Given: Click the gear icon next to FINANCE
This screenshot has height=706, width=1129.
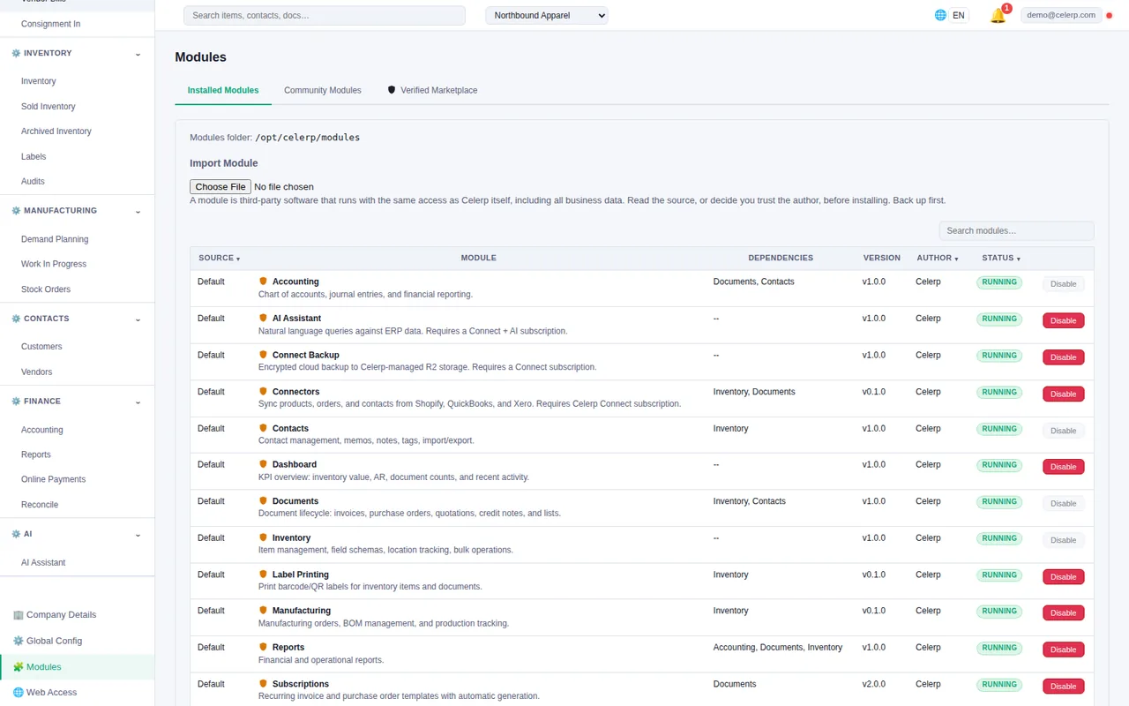Looking at the screenshot, I should coord(16,402).
